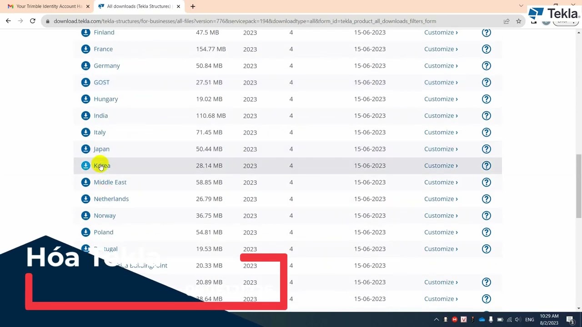Click the Middle East row download icon

point(85,182)
